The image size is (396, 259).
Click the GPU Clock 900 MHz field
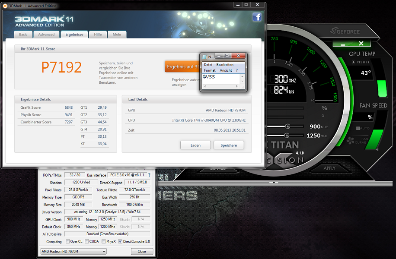[x=73, y=219]
